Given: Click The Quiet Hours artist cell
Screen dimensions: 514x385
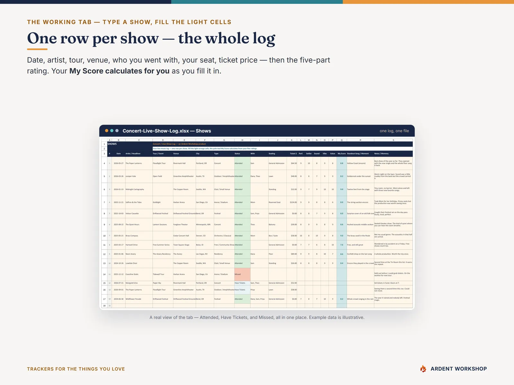Looking at the screenshot, I should click(139, 225).
